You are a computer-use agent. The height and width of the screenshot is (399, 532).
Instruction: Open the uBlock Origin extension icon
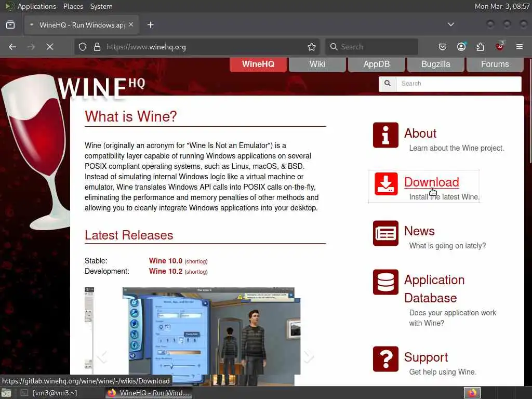point(500,46)
